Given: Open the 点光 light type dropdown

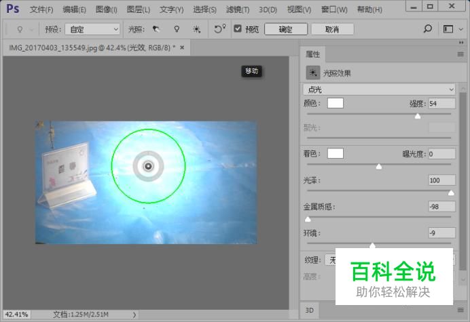Looking at the screenshot, I should point(379,89).
